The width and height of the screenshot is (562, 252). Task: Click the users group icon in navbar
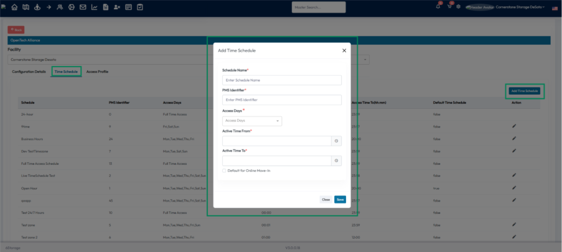60,7
